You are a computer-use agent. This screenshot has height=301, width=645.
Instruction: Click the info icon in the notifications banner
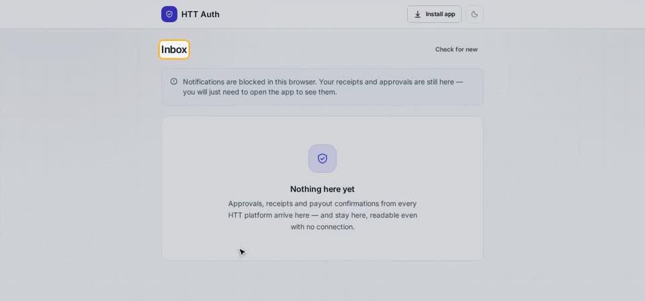pos(173,81)
